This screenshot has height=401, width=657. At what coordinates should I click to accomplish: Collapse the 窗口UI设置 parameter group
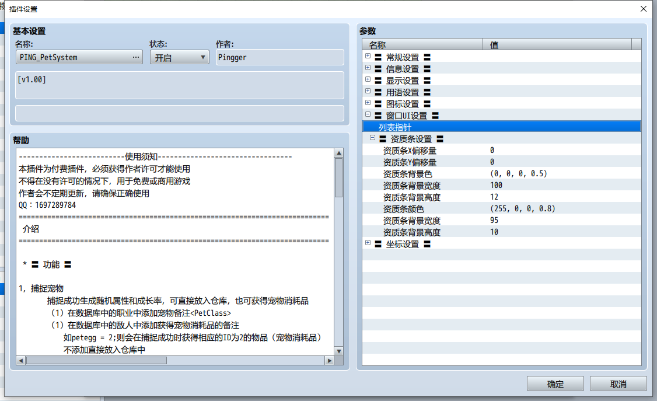368,114
